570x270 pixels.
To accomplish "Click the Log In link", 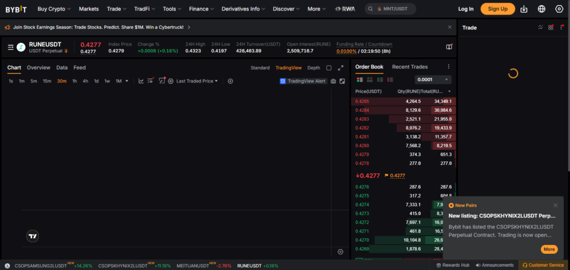I will (466, 9).
